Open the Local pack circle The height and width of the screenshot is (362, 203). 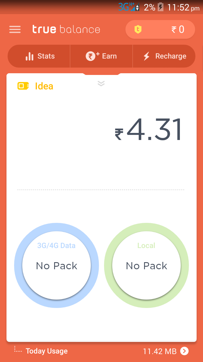146,265
